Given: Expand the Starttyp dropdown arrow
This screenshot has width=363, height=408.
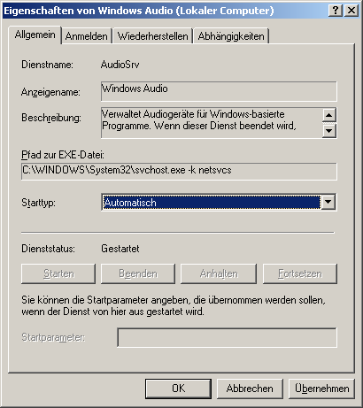Looking at the screenshot, I should pyautogui.click(x=328, y=203).
